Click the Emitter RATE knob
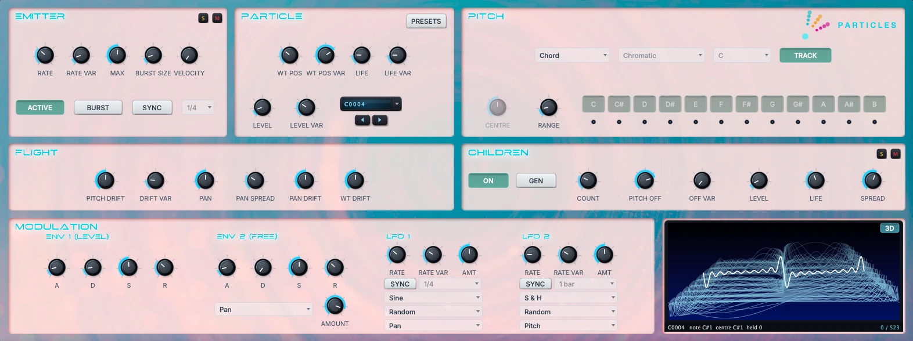 click(45, 55)
